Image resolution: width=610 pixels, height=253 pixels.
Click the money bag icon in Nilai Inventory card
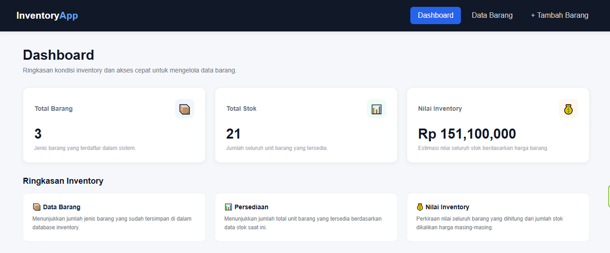(x=568, y=108)
